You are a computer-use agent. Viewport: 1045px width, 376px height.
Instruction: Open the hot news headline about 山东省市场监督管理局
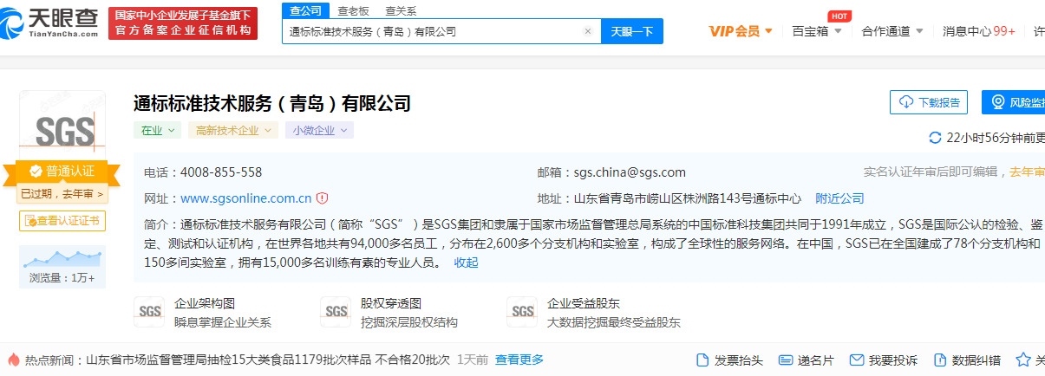(x=269, y=360)
